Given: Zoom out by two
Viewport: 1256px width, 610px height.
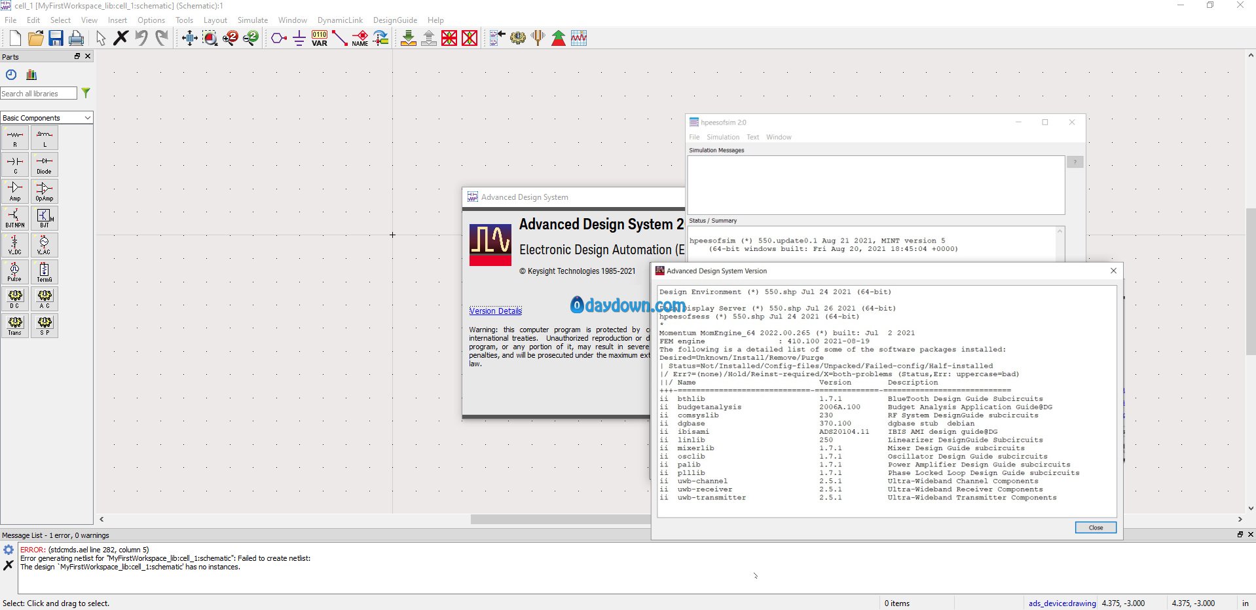Looking at the screenshot, I should 251,38.
